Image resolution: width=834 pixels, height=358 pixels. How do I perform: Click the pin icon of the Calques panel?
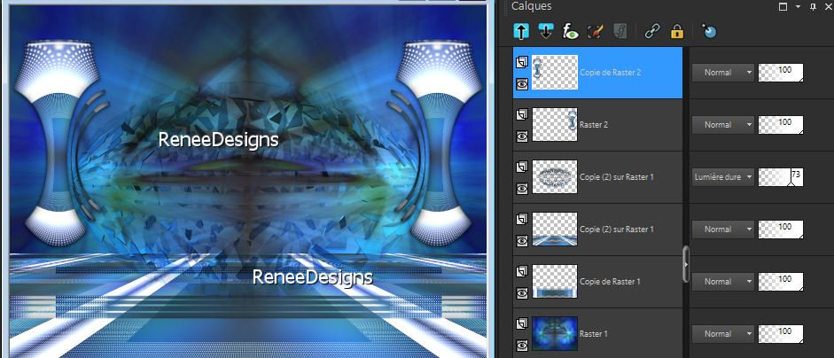pyautogui.click(x=812, y=7)
